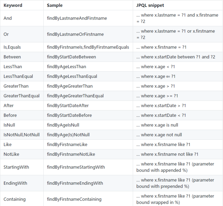The height and width of the screenshot is (206, 223).
Task: Click 'findByAgeGreaterThanEqual' sample text
Action: (75, 96)
